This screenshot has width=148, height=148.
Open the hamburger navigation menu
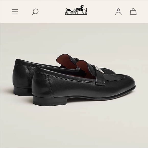pos(15,12)
